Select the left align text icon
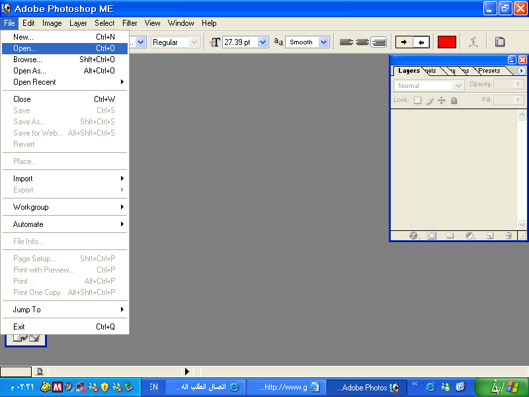Image resolution: width=529 pixels, height=397 pixels. 346,42
